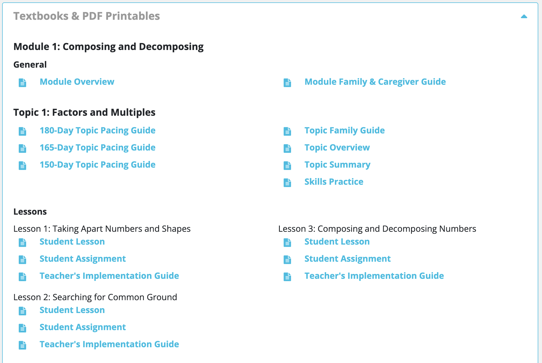Open Lesson 2 Teacher's Implementation Guide
The width and height of the screenshot is (542, 363).
[109, 344]
